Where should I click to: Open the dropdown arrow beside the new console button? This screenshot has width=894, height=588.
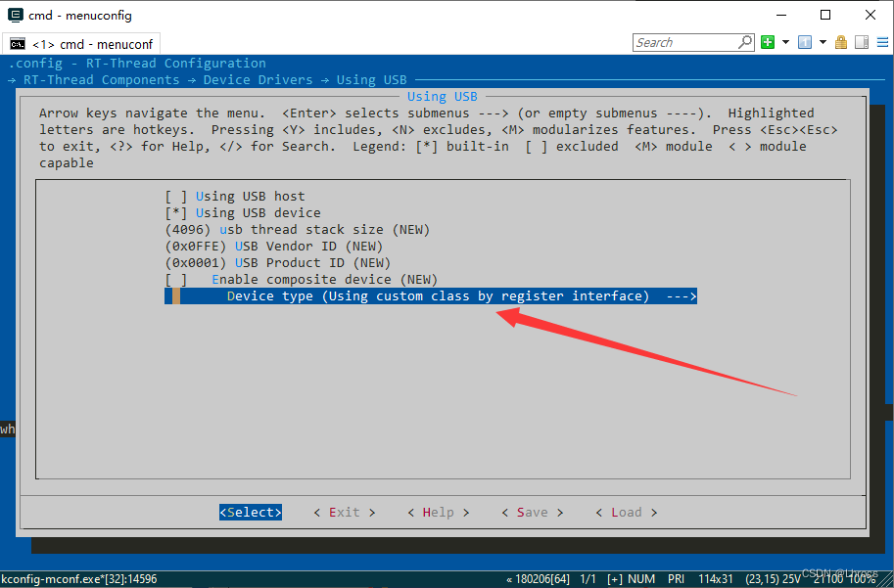(785, 42)
